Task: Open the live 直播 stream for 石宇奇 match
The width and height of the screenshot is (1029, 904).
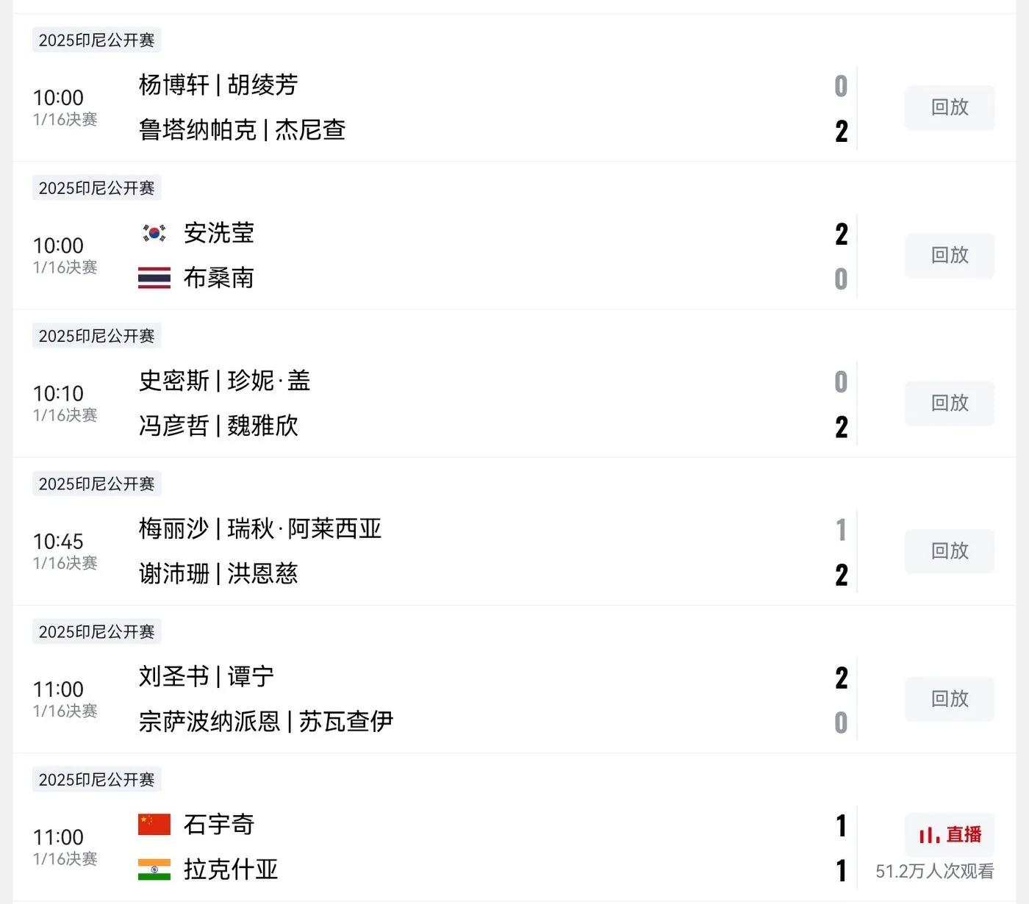Action: [x=950, y=835]
